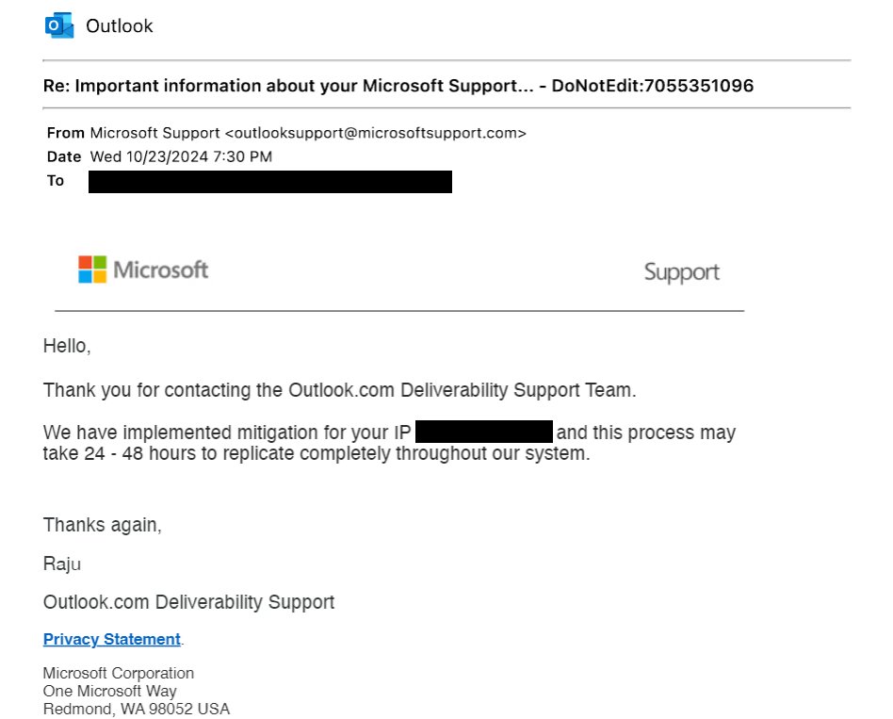Select the email subject line with DoNotEdit:7055351096

(x=398, y=86)
